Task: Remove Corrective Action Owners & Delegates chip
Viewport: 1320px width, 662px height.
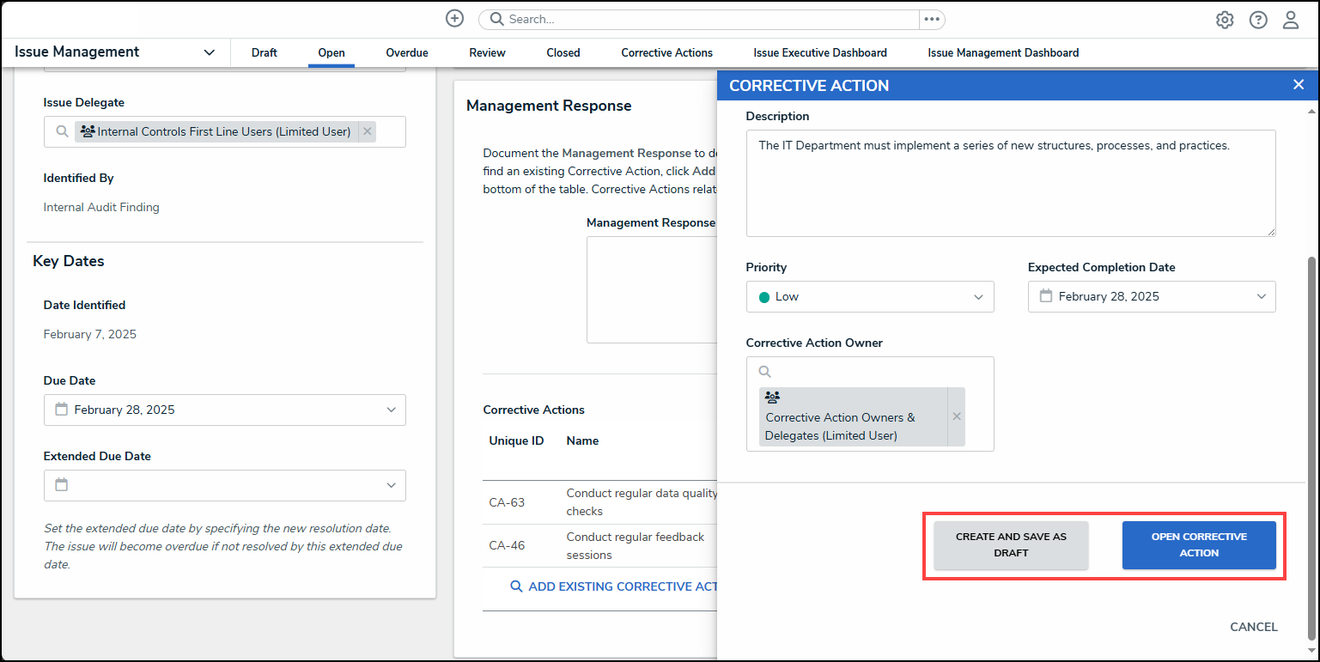Action: click(x=957, y=416)
